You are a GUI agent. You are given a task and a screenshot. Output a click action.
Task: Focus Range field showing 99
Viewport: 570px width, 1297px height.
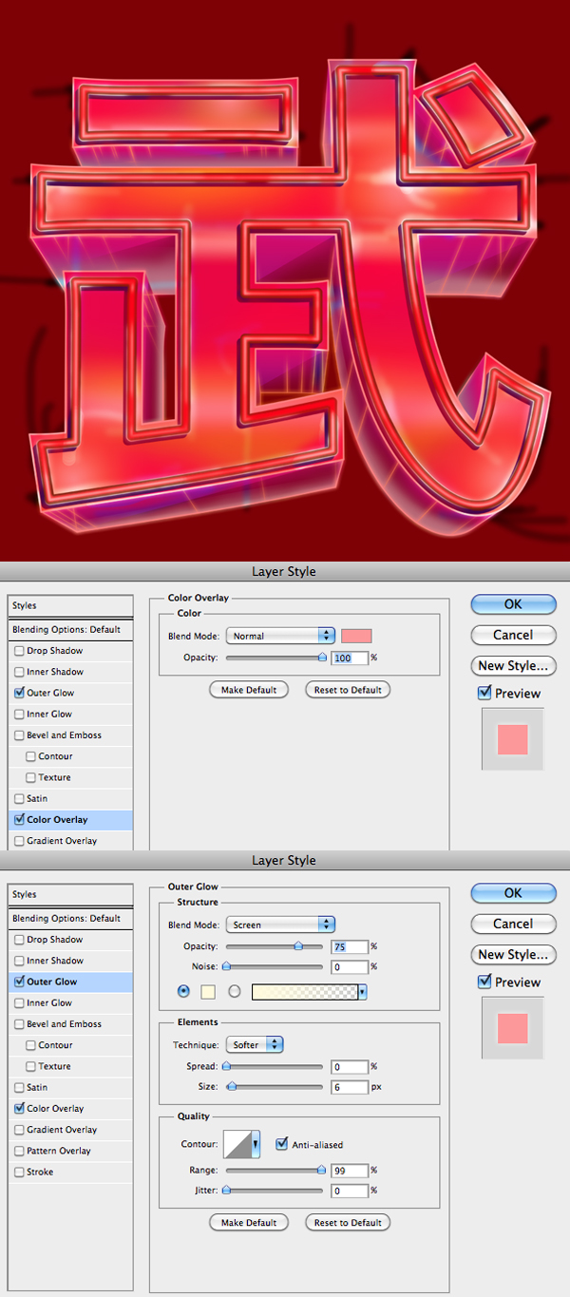[349, 1171]
